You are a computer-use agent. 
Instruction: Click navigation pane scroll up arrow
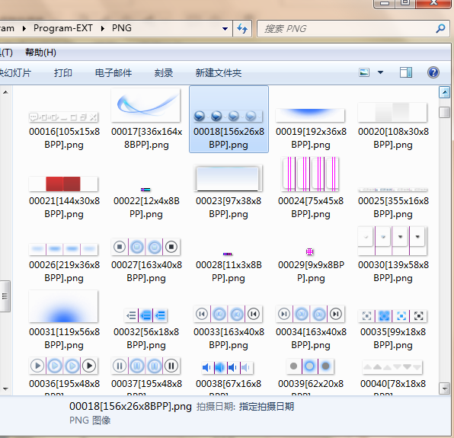click(5, 93)
